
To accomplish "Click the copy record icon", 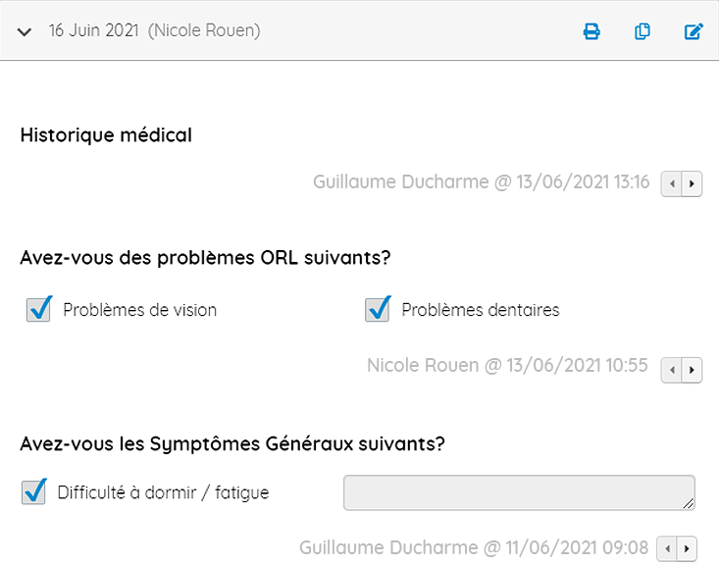I will 642,31.
